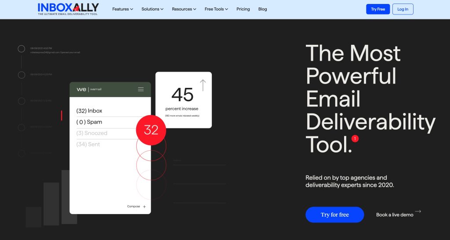Click the upward arrow in the 45 percent card
The height and width of the screenshot is (240, 450).
click(x=203, y=85)
